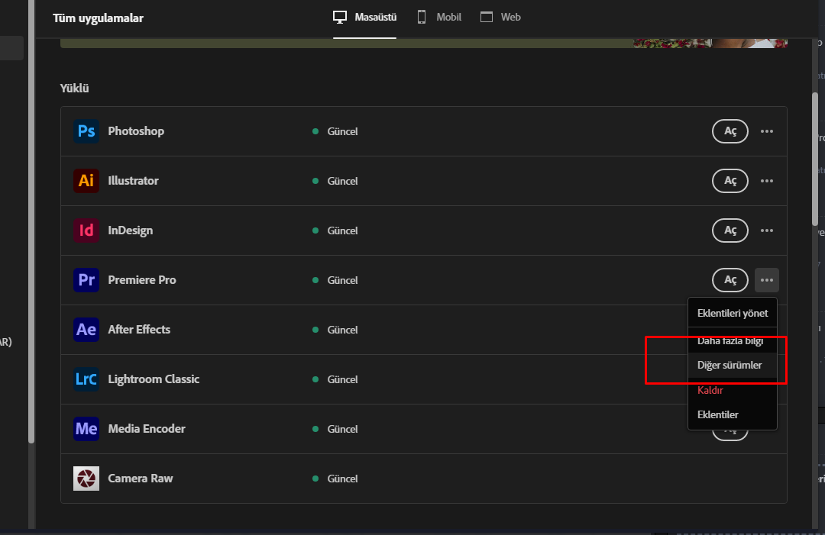825x535 pixels.
Task: Close the three-dot menu for Premiere Pro
Action: pos(767,280)
